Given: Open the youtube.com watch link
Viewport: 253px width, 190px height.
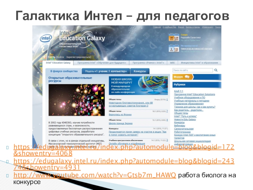Looking at the screenshot, I should coord(95,175).
